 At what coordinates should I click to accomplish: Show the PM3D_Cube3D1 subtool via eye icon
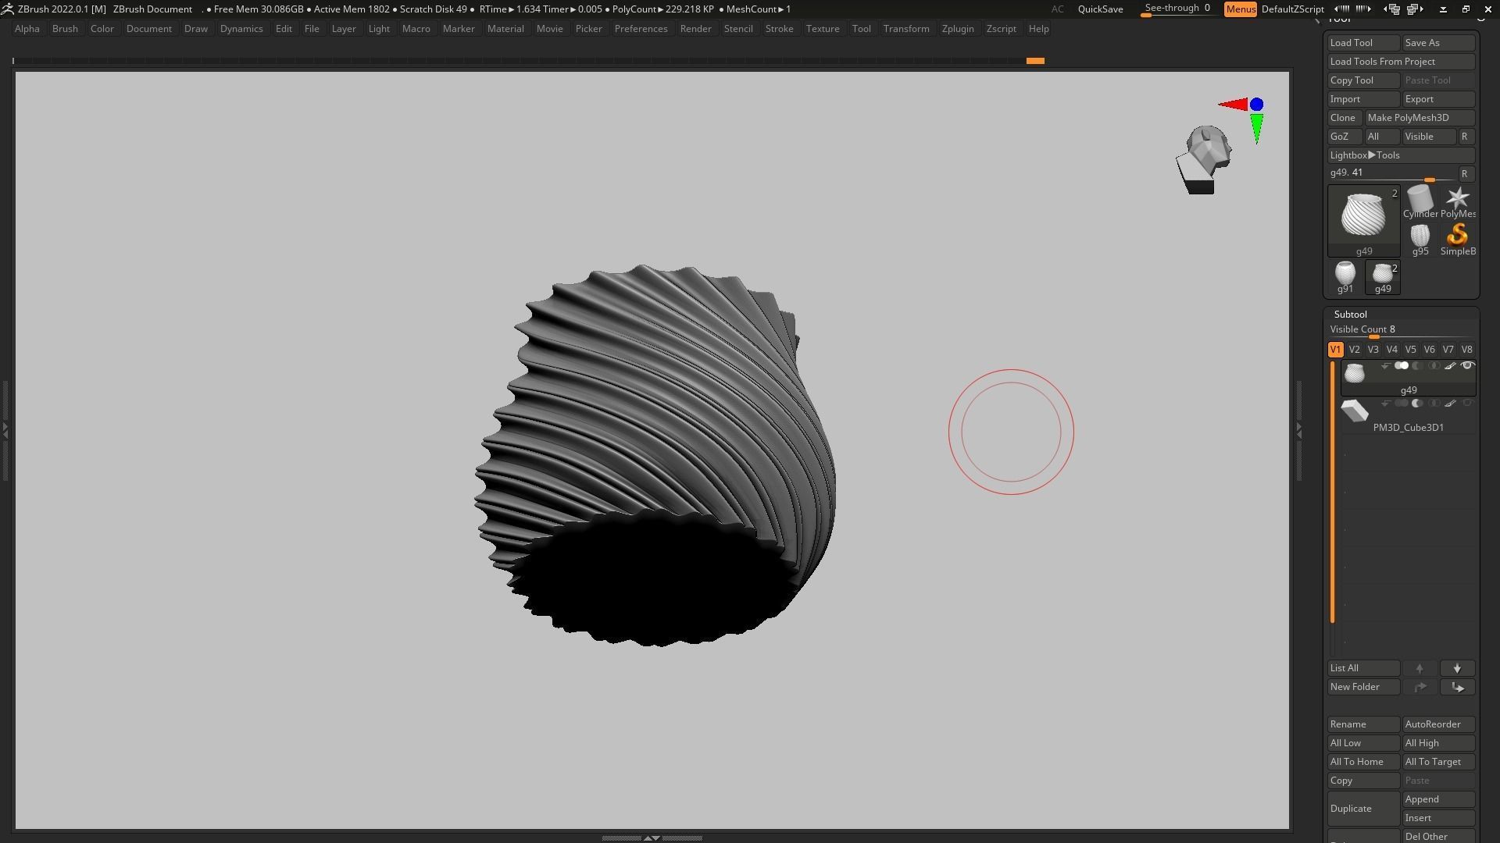[x=1467, y=404]
